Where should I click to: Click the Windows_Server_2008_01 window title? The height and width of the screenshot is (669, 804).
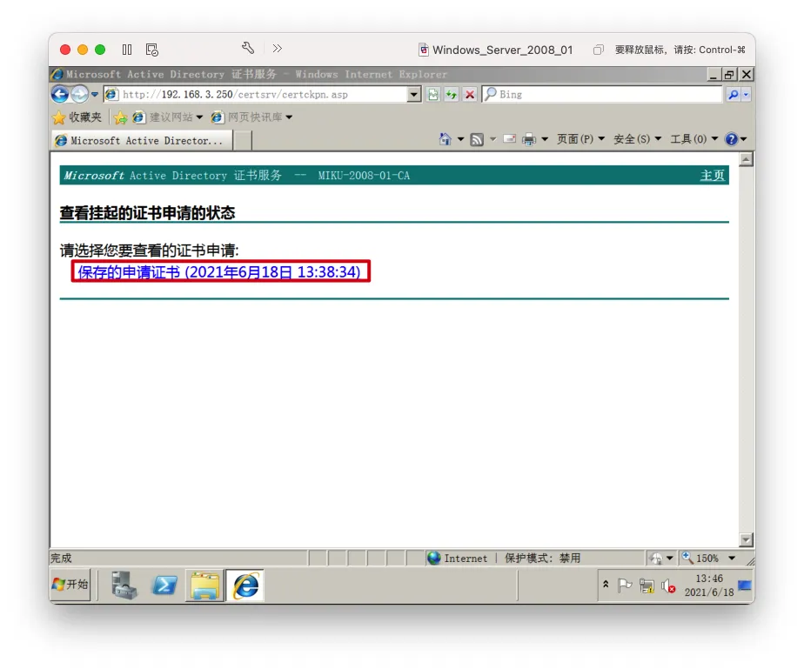pyautogui.click(x=502, y=50)
